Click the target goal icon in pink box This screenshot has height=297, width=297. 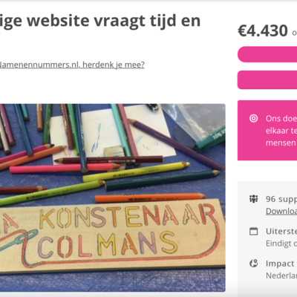[253, 119]
